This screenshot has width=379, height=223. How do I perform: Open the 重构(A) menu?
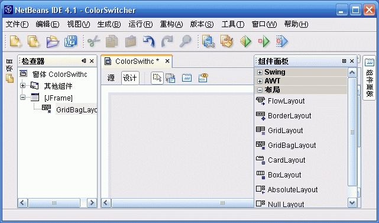coord(171,24)
